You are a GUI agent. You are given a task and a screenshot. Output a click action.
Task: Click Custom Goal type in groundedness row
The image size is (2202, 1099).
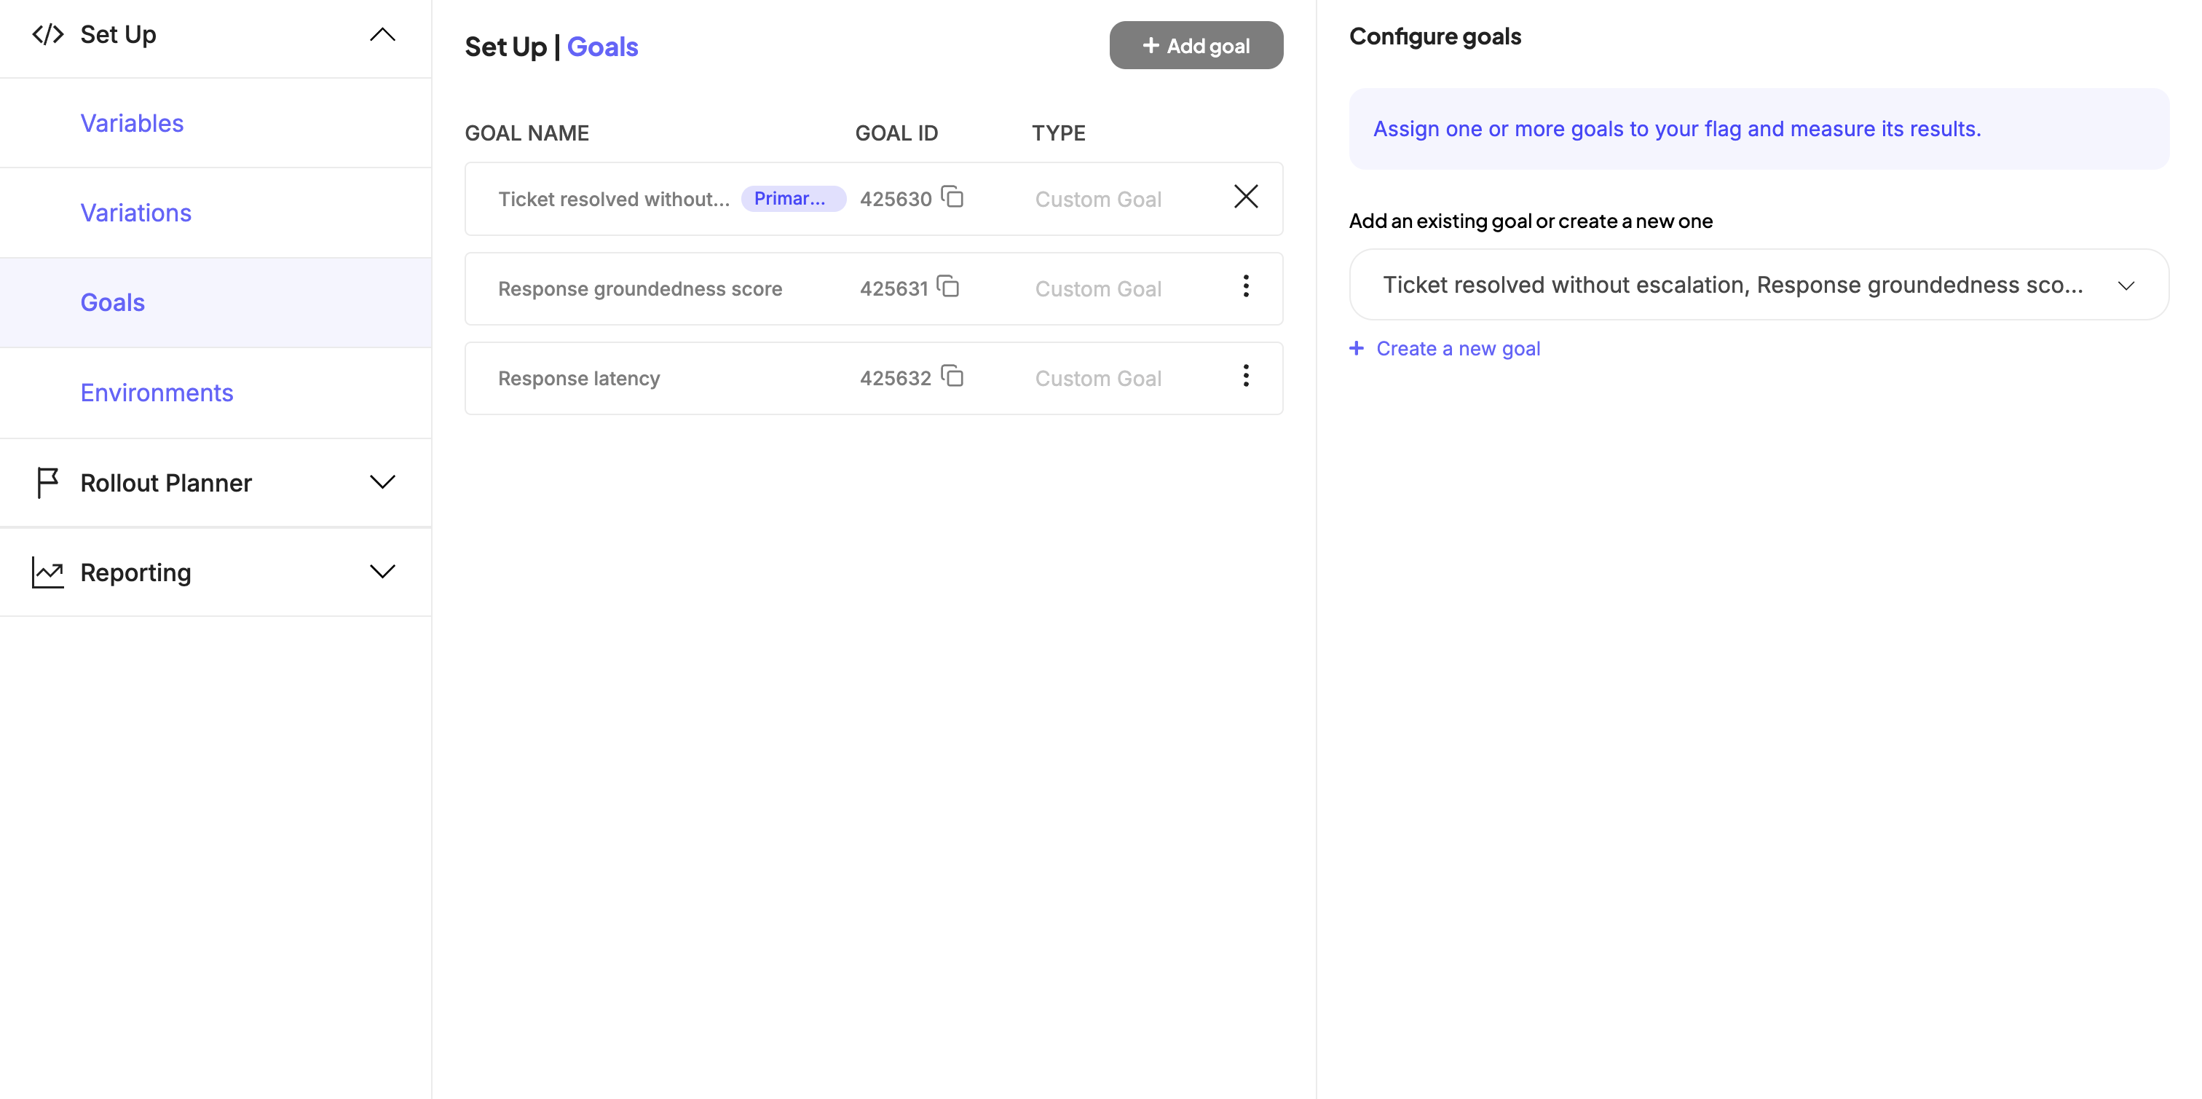click(x=1098, y=289)
